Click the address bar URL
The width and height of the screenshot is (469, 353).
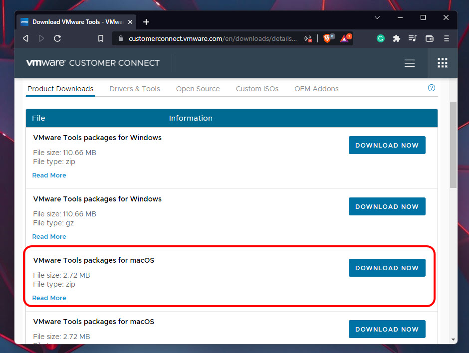click(x=213, y=38)
